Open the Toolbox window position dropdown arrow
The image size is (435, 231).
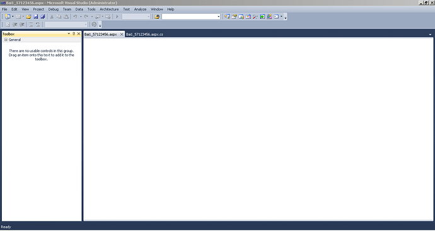pos(69,34)
